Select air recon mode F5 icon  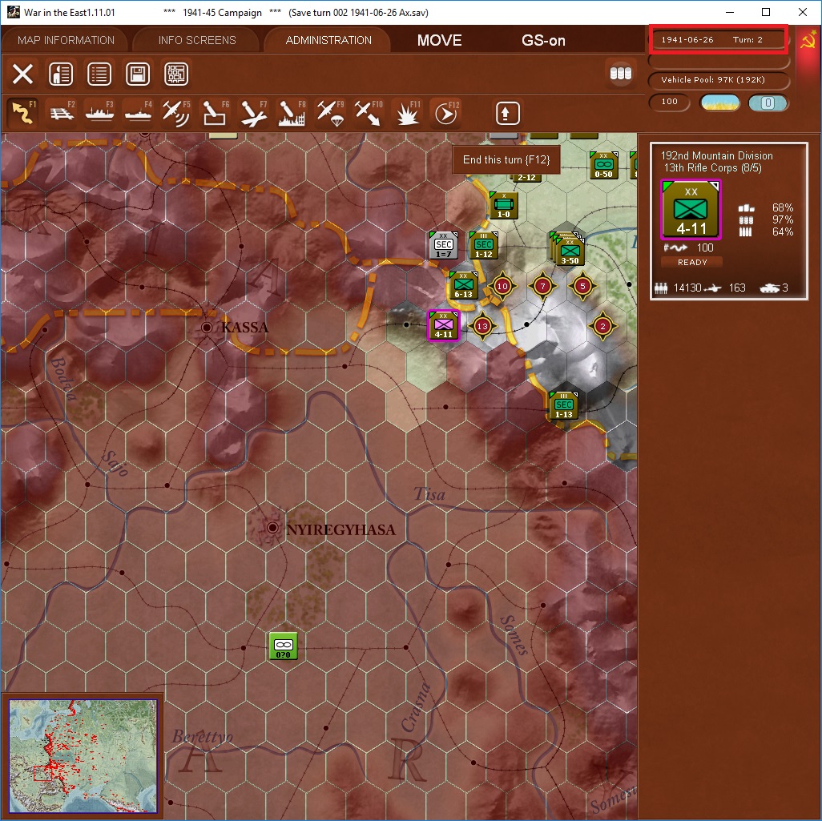177,113
